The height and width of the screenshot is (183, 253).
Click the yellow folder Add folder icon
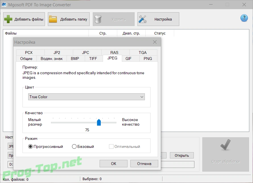point(53,19)
